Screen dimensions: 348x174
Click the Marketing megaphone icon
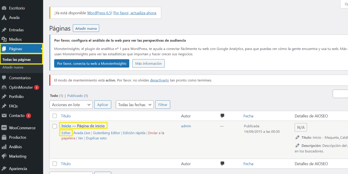[4, 156]
